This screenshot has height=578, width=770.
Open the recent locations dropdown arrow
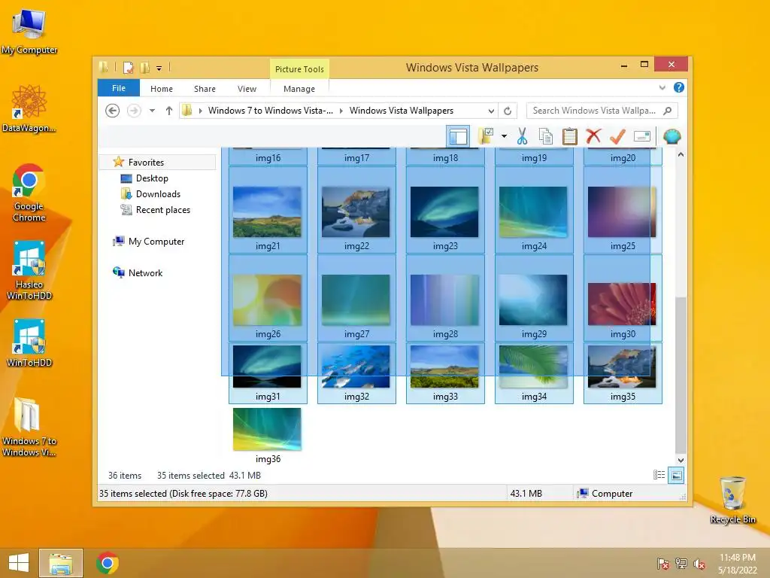(x=152, y=111)
